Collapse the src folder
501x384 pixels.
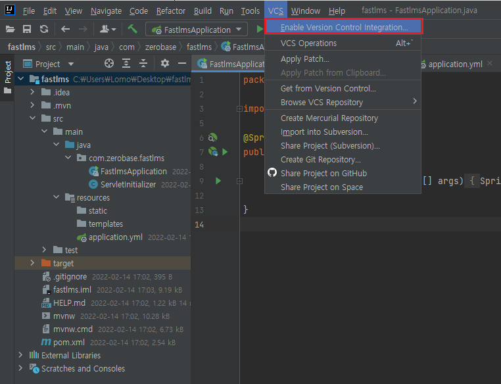33,118
